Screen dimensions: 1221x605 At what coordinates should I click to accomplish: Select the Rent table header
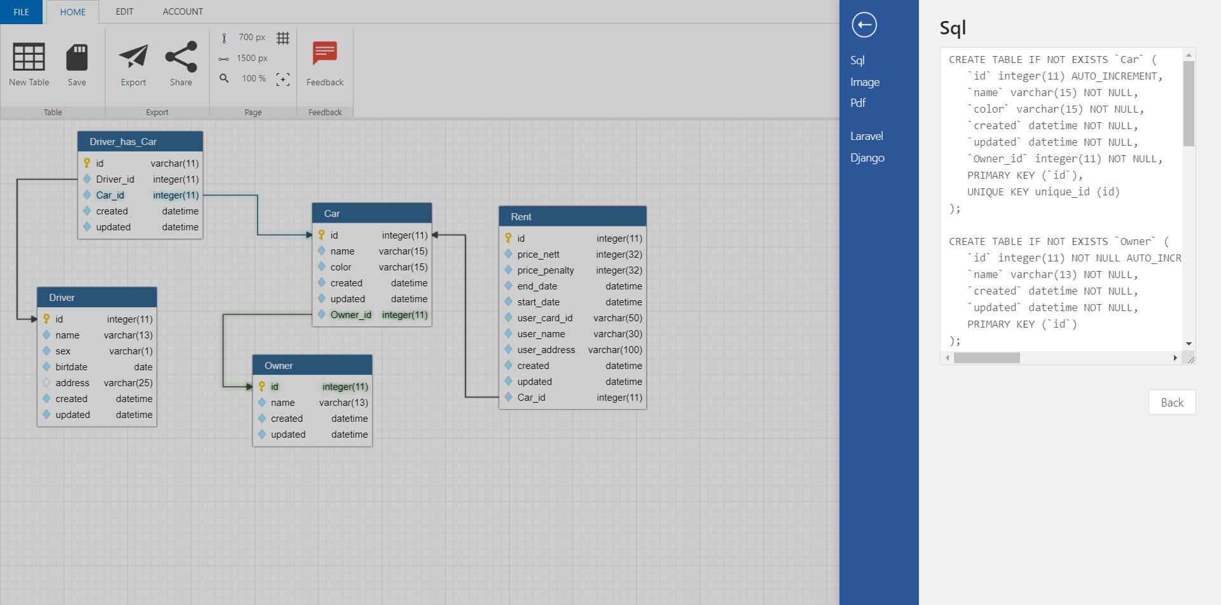(572, 216)
